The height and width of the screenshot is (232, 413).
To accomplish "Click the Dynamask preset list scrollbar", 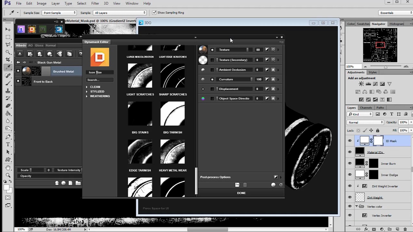I will pyautogui.click(x=196, y=181).
